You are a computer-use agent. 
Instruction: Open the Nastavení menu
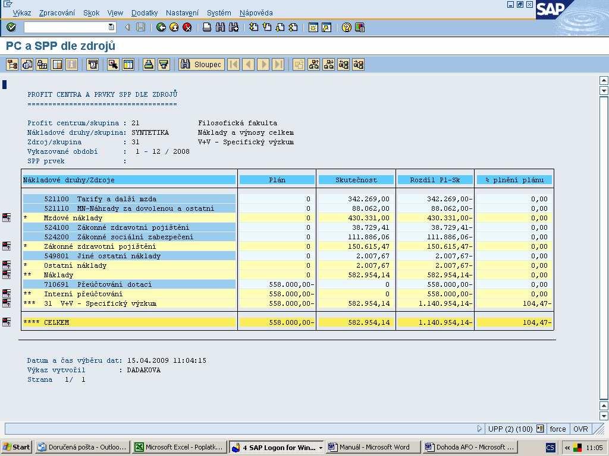point(182,13)
